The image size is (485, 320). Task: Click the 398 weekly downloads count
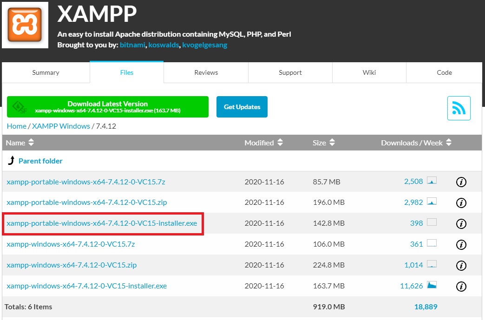[416, 223]
